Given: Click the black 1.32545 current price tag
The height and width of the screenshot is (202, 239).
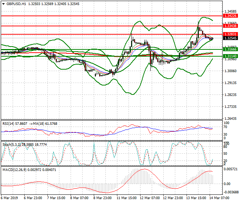Looking at the screenshot, I should pos(230,38).
